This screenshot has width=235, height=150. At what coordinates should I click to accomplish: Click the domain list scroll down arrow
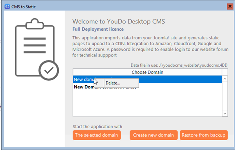pos(225,113)
